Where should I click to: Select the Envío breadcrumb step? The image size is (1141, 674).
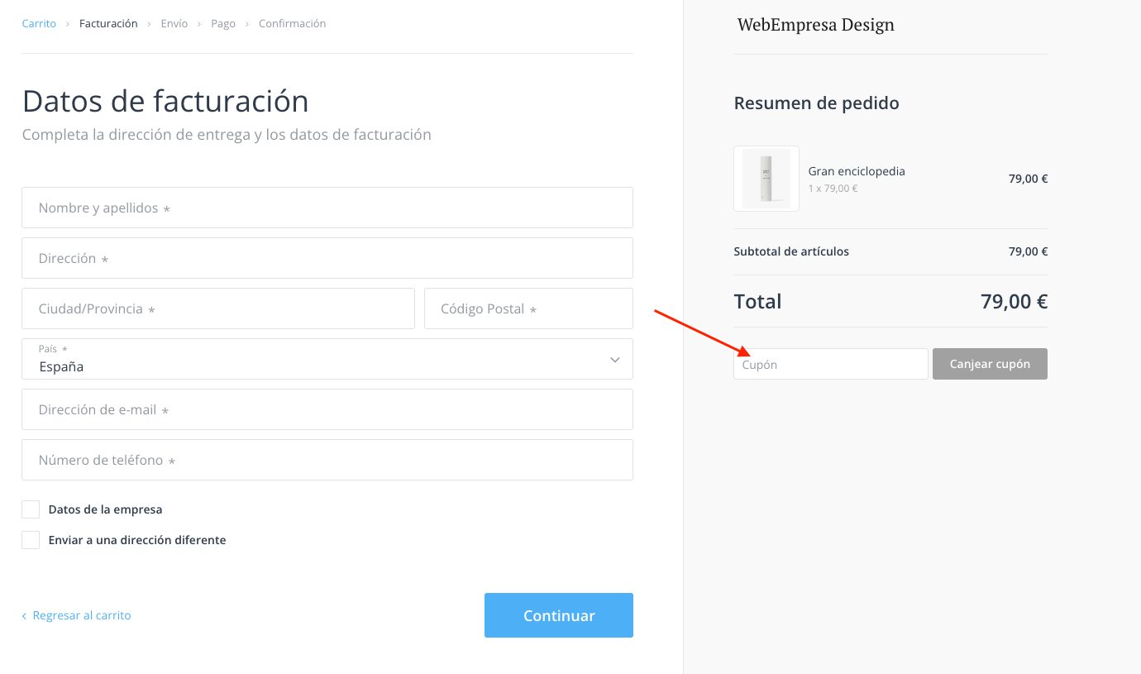pyautogui.click(x=174, y=24)
